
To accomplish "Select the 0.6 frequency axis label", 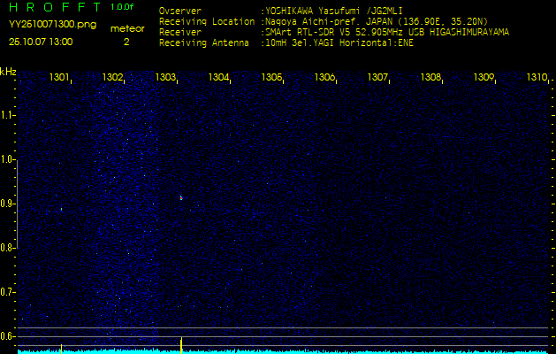I will pos(7,336).
